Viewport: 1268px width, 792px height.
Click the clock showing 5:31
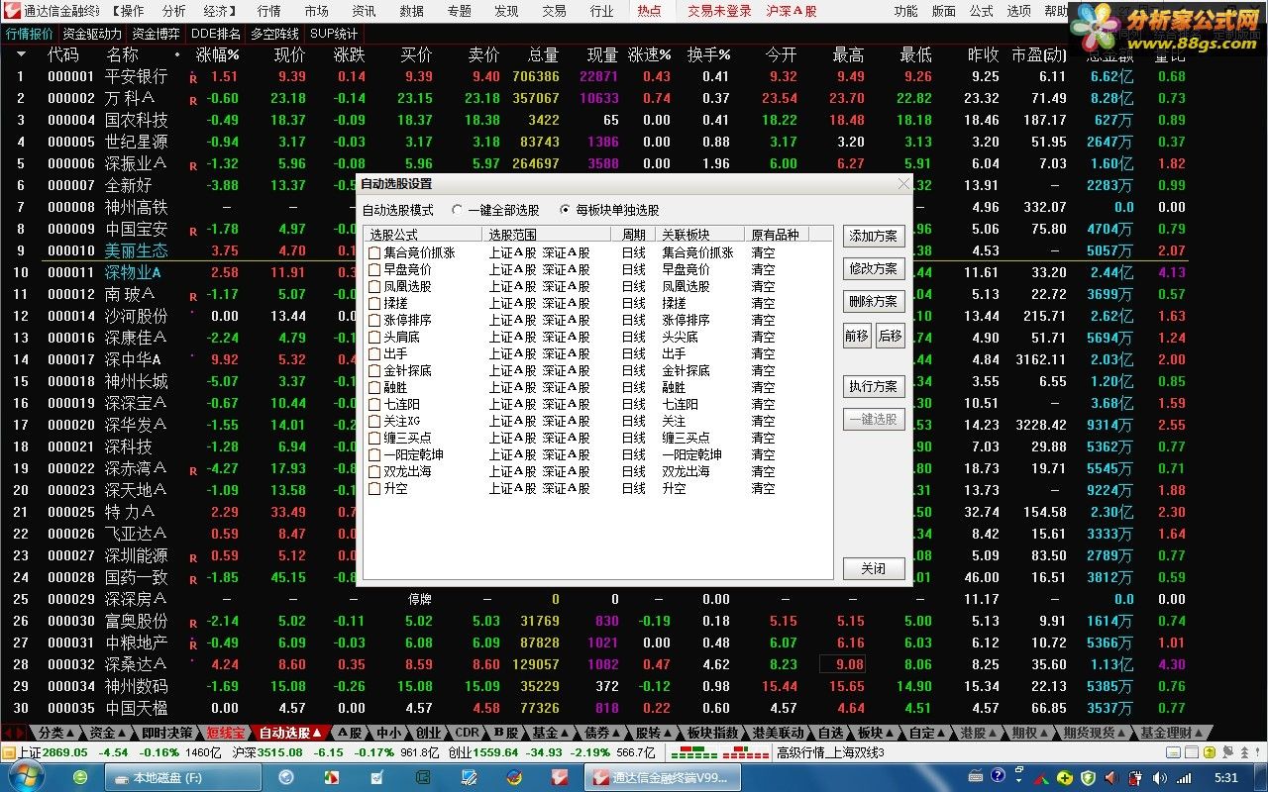coord(1226,778)
